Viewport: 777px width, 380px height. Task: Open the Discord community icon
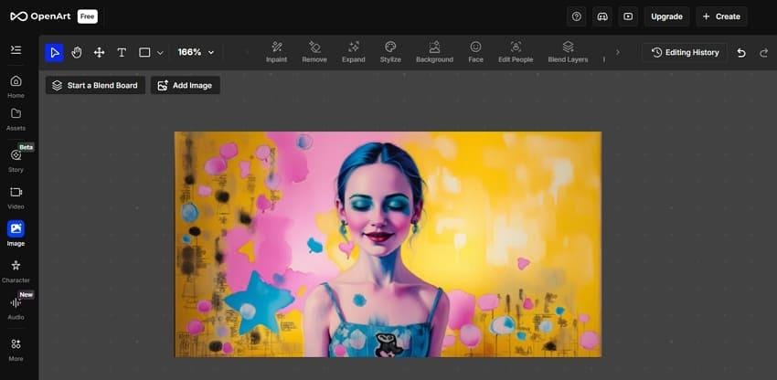coord(602,16)
